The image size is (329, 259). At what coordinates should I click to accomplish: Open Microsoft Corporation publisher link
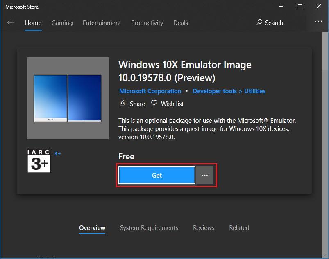(x=150, y=91)
